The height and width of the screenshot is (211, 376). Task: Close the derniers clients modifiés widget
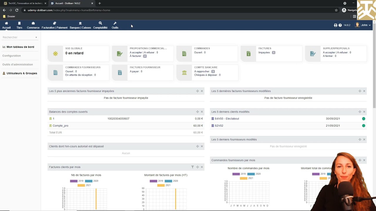pyautogui.click(x=364, y=112)
